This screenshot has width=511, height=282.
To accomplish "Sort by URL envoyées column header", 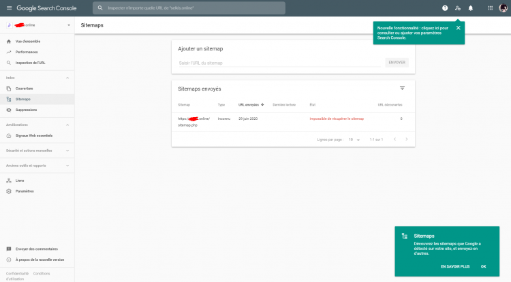I will click(x=251, y=105).
